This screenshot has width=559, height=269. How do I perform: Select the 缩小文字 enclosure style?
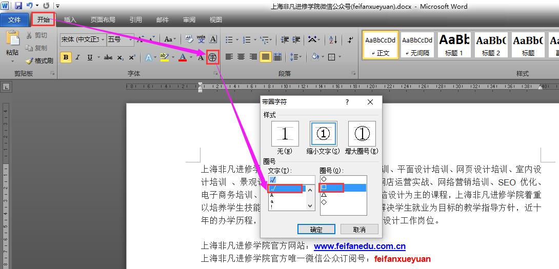pyautogui.click(x=324, y=137)
